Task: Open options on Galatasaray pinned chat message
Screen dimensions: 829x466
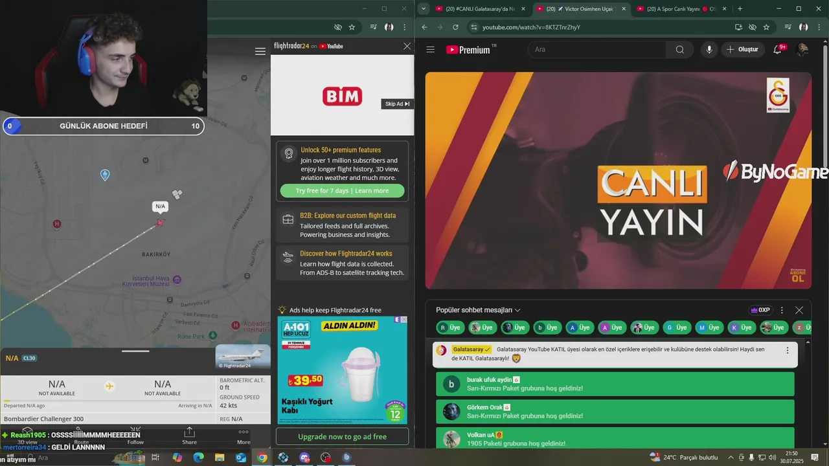Action: 788,350
